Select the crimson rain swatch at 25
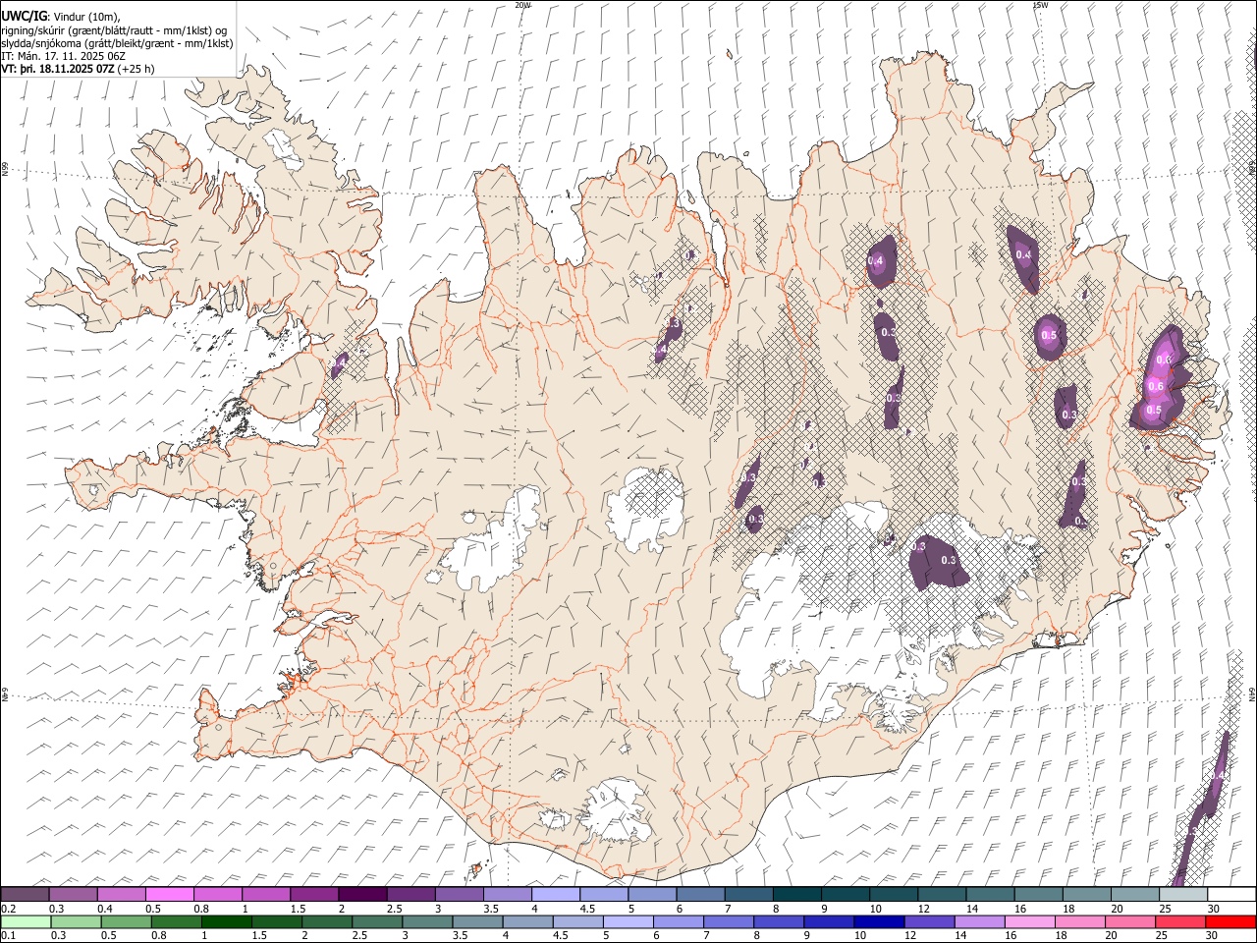The image size is (1257, 943). click(1179, 921)
